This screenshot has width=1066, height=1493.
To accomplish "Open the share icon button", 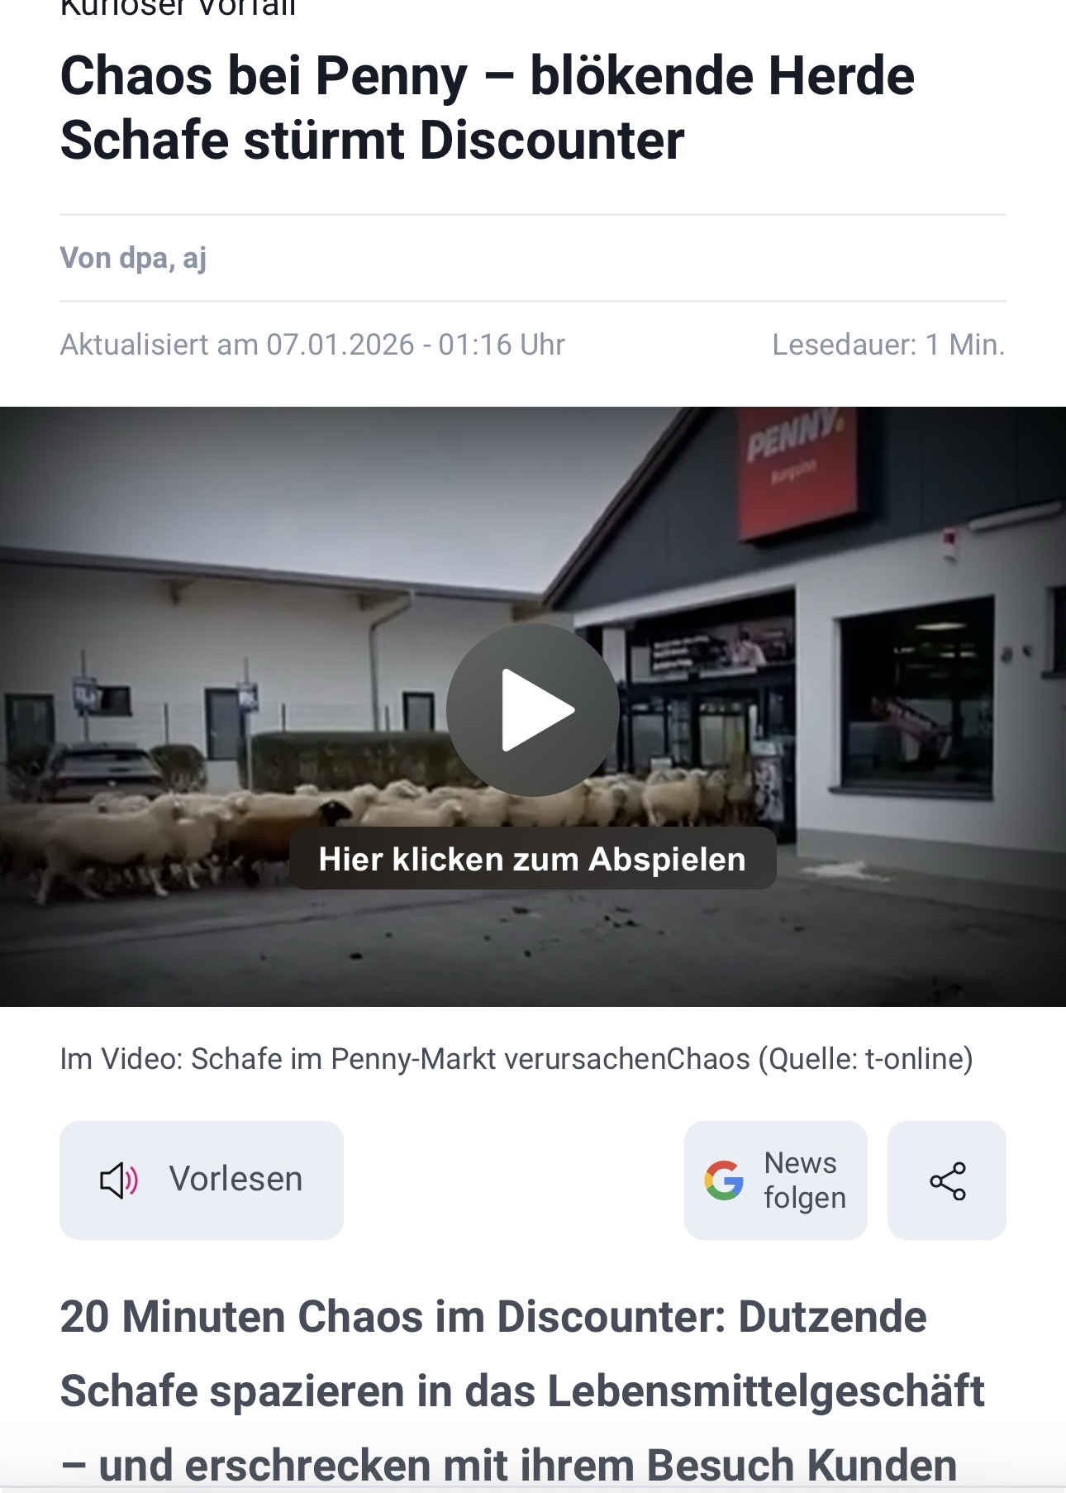I will coord(947,1181).
